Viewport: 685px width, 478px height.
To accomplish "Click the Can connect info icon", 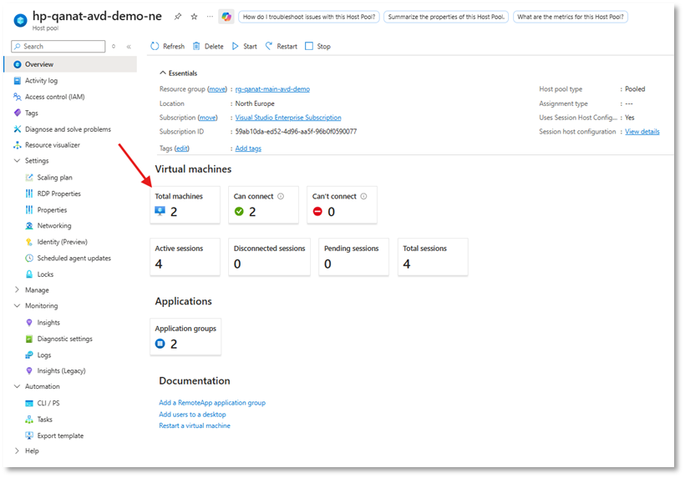I will tap(281, 196).
